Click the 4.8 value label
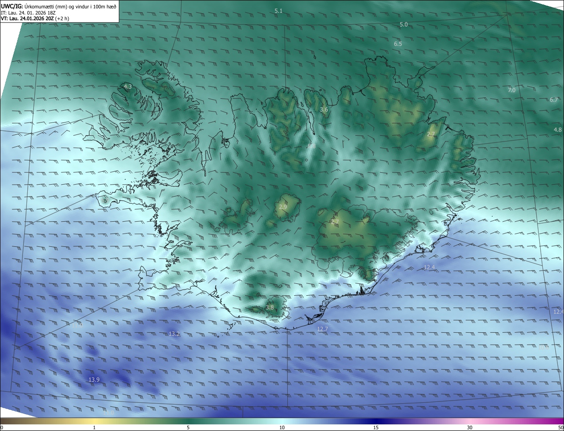The image size is (564, 431). click(x=558, y=130)
